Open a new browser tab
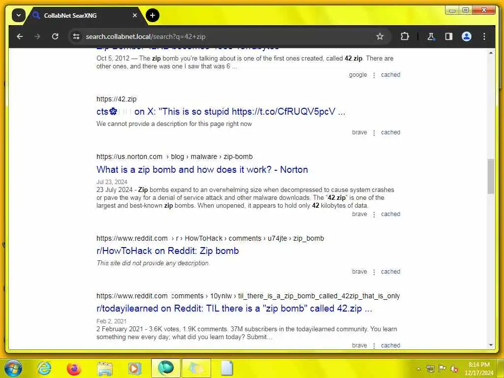The width and height of the screenshot is (504, 378). [153, 15]
